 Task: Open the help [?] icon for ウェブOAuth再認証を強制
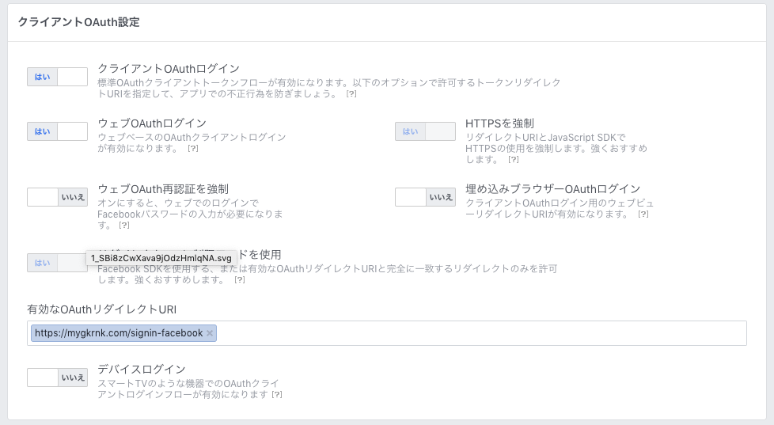tap(124, 225)
